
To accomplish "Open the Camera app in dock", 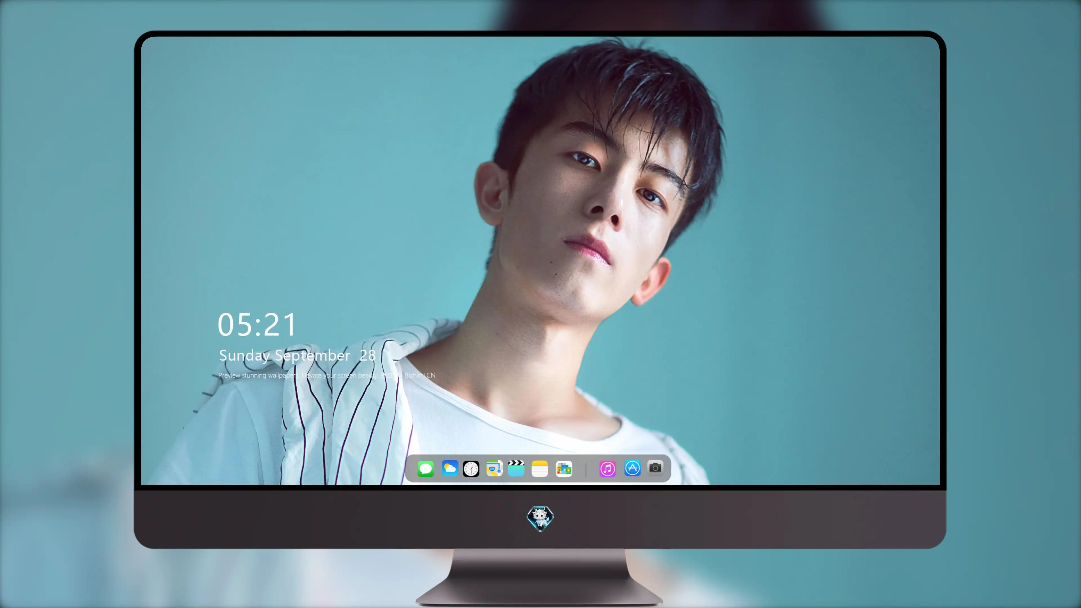I will [655, 468].
